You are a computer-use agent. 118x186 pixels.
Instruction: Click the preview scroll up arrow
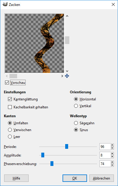tap(67, 16)
